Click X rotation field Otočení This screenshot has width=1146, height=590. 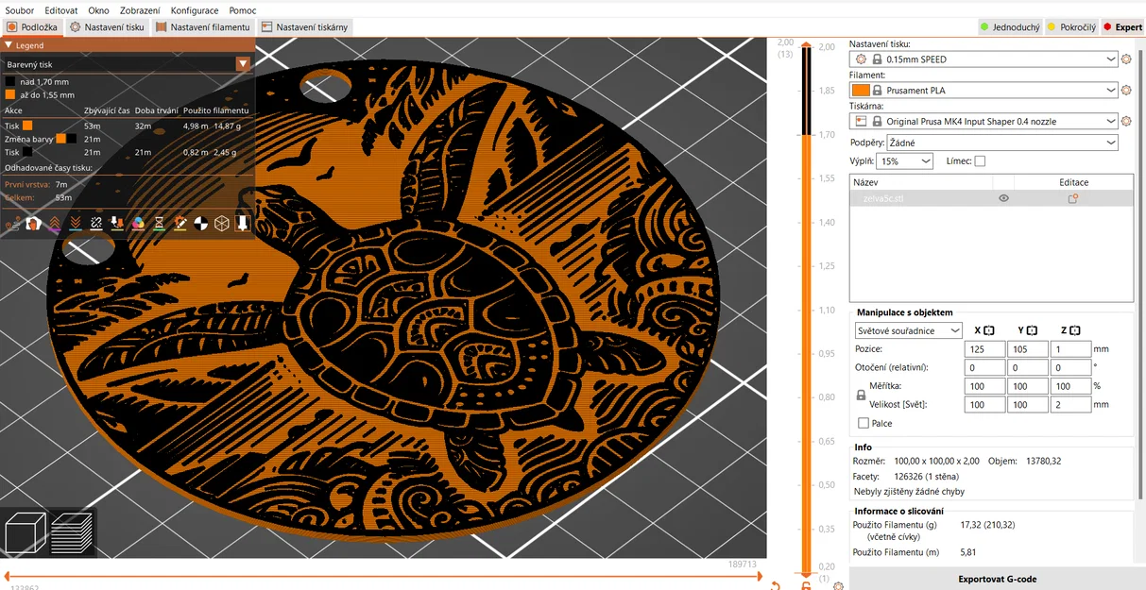pos(985,368)
